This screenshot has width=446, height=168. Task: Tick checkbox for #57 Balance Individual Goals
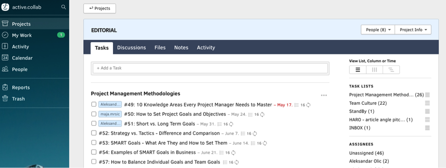94,162
